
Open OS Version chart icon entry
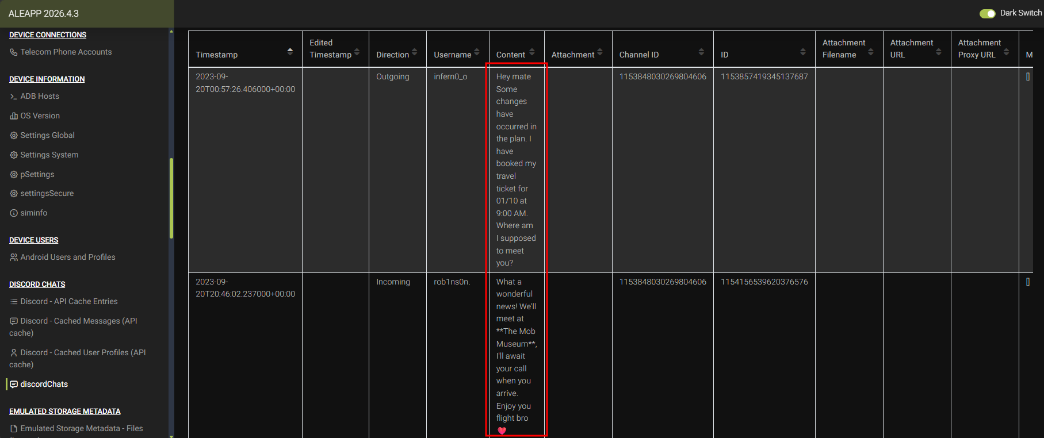click(x=14, y=116)
